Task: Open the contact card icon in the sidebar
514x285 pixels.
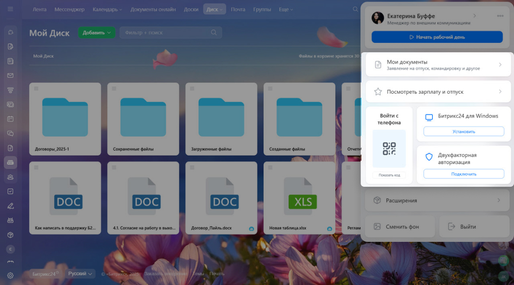Action: tap(11, 104)
